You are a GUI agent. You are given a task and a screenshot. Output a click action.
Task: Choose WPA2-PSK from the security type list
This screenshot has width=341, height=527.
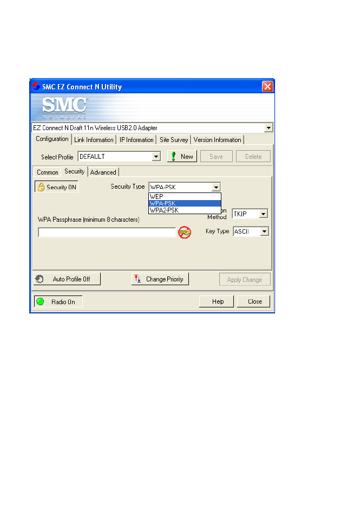pos(185,210)
